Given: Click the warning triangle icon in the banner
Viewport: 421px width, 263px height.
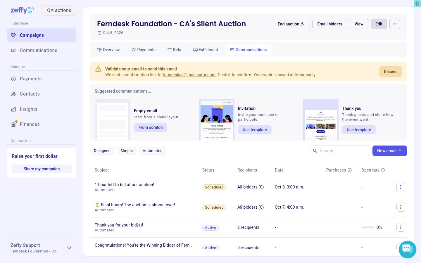Looking at the screenshot, I should (x=98, y=69).
